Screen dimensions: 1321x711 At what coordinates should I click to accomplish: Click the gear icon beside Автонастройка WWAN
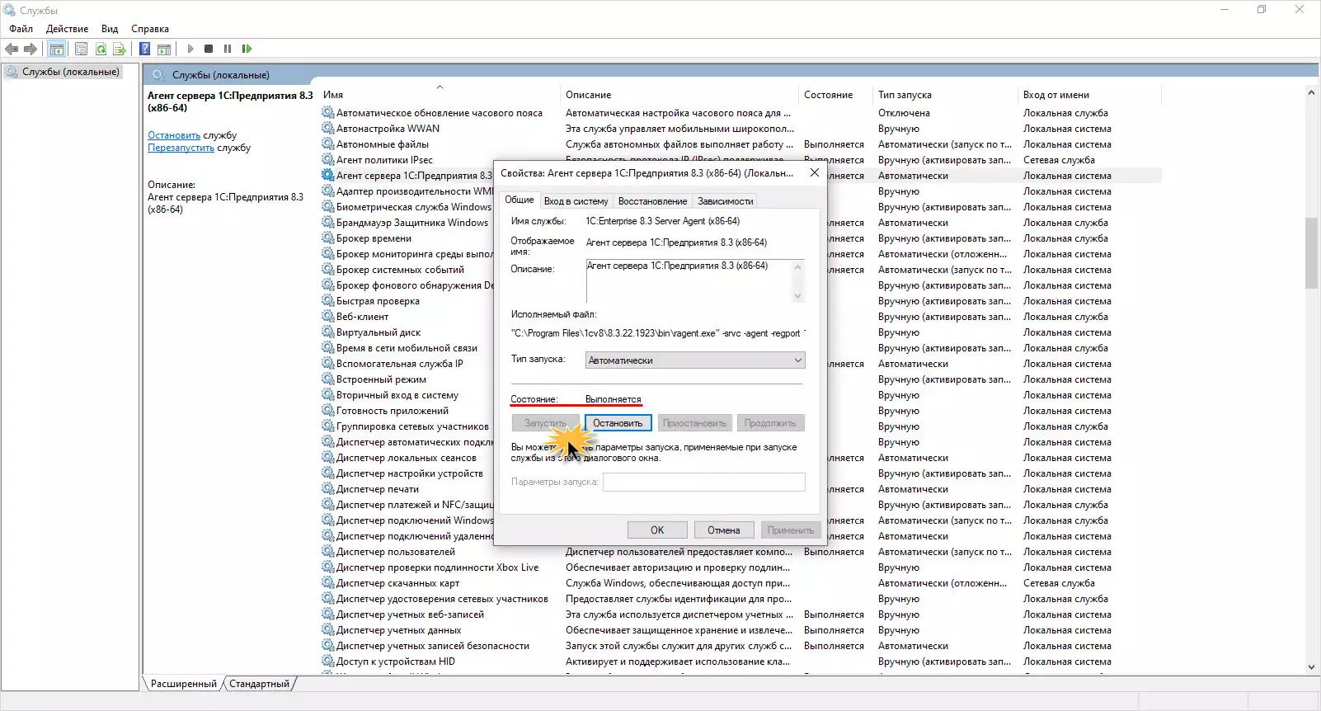(x=328, y=129)
